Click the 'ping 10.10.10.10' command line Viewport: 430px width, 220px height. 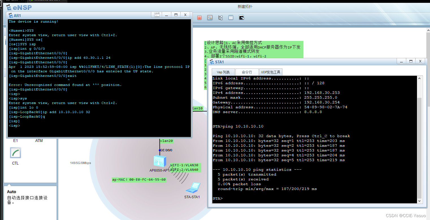click(238, 126)
